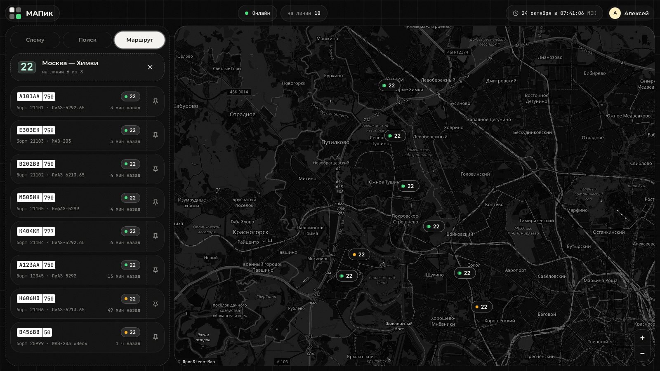
Task: Select bus marker 22 near Химки
Action: pos(389,86)
